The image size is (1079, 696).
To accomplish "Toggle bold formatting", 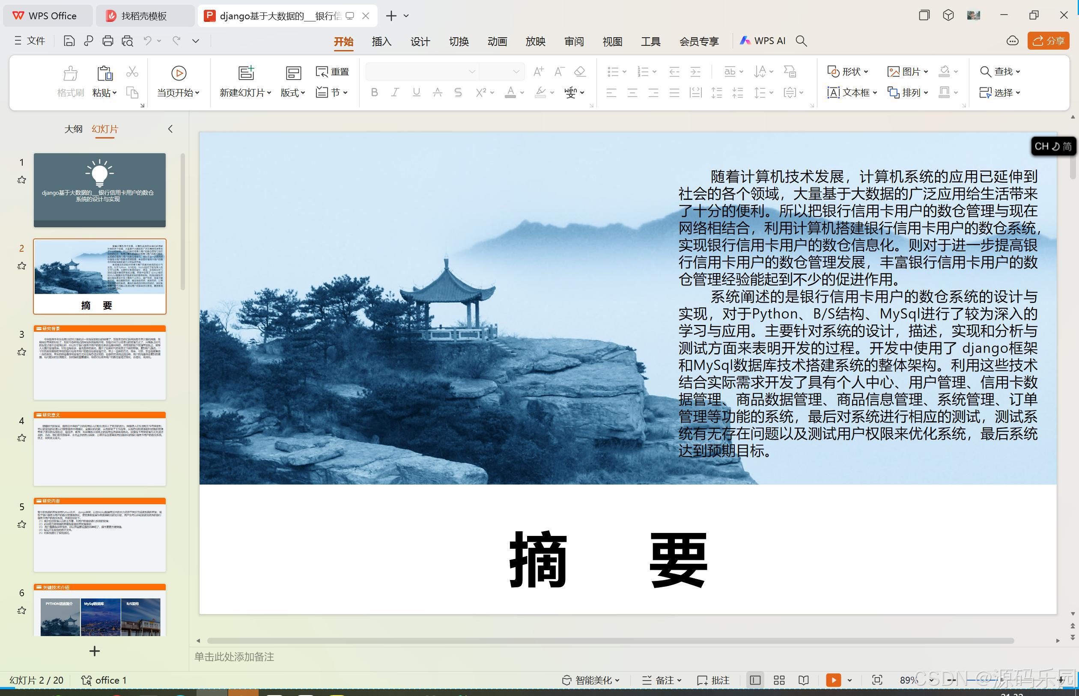I will 374,92.
